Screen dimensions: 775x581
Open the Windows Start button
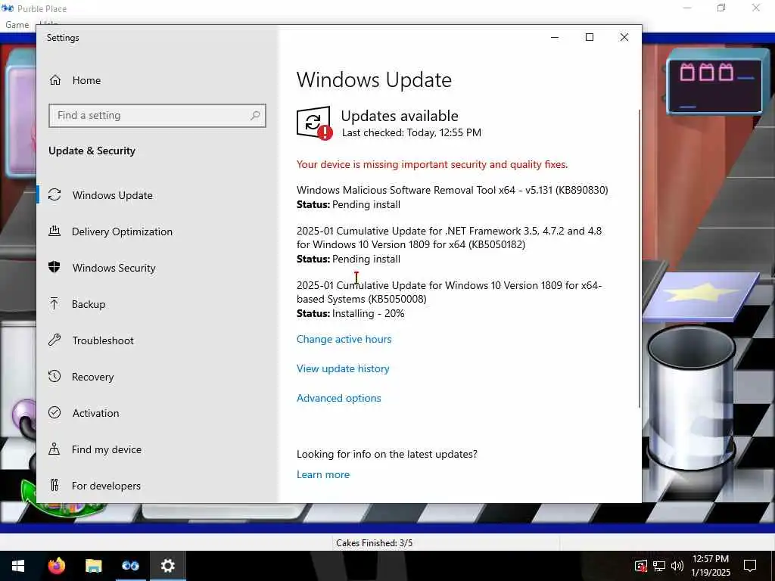[18, 566]
